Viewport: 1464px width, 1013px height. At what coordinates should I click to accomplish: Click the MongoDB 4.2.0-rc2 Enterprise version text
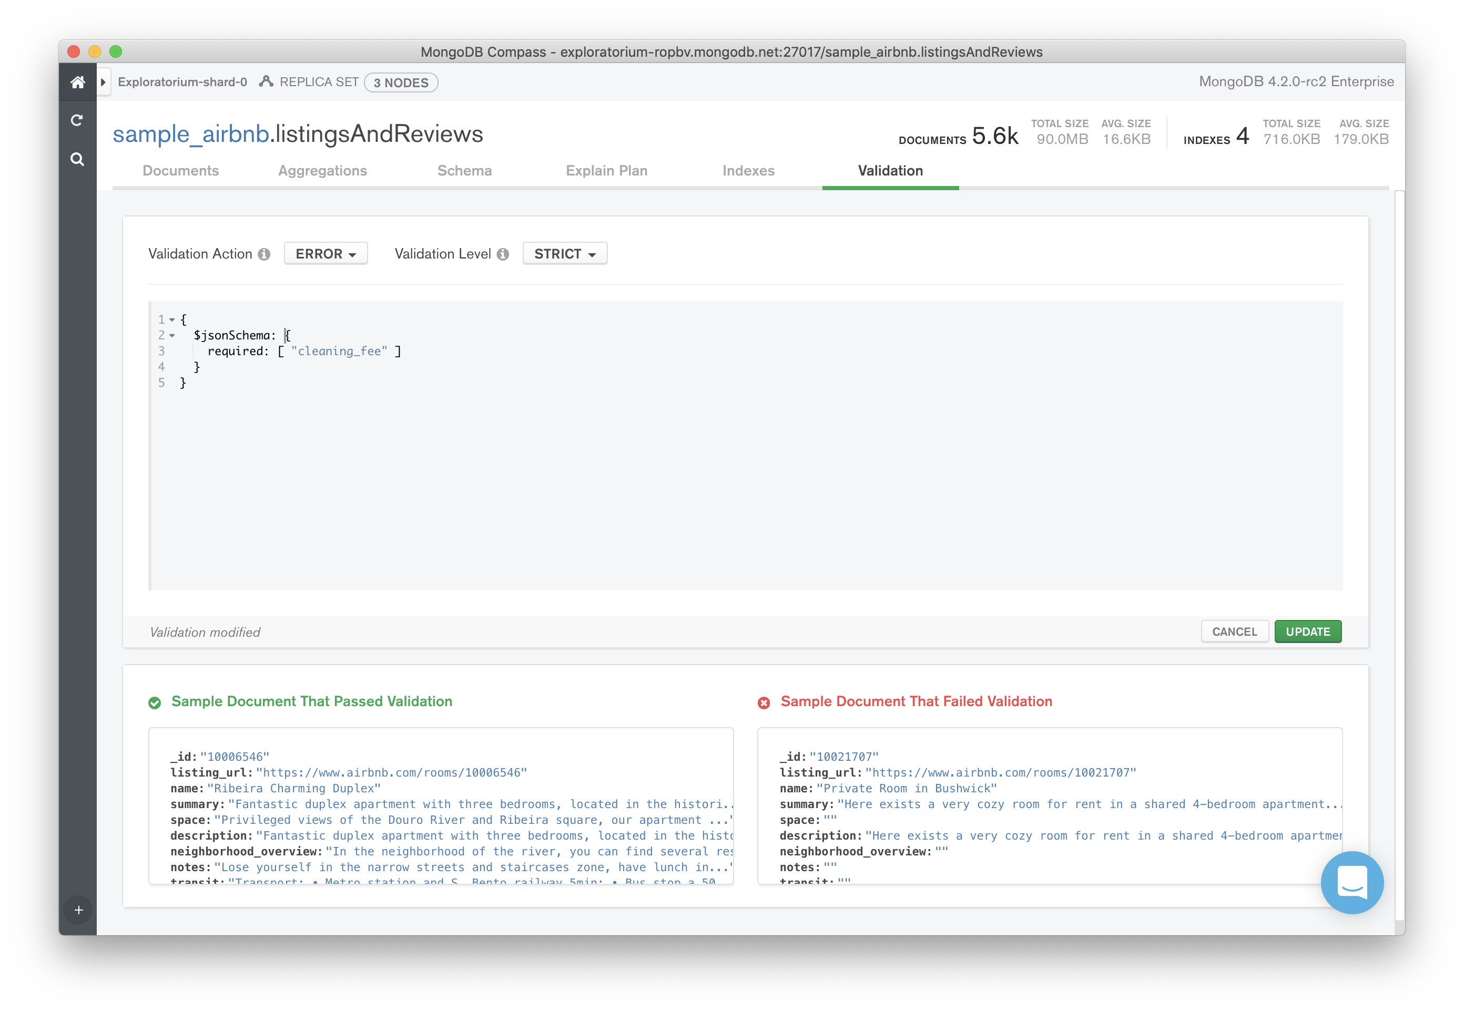(1296, 81)
